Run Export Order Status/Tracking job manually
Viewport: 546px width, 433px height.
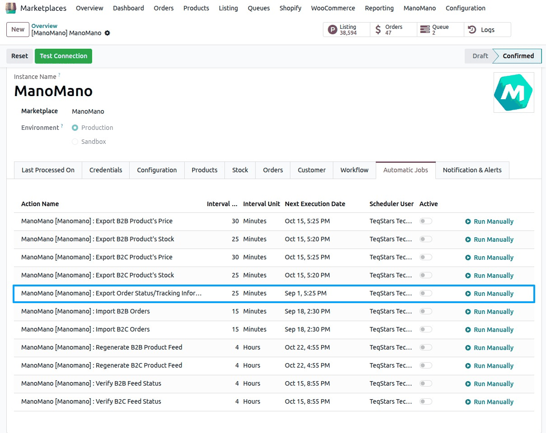490,294
